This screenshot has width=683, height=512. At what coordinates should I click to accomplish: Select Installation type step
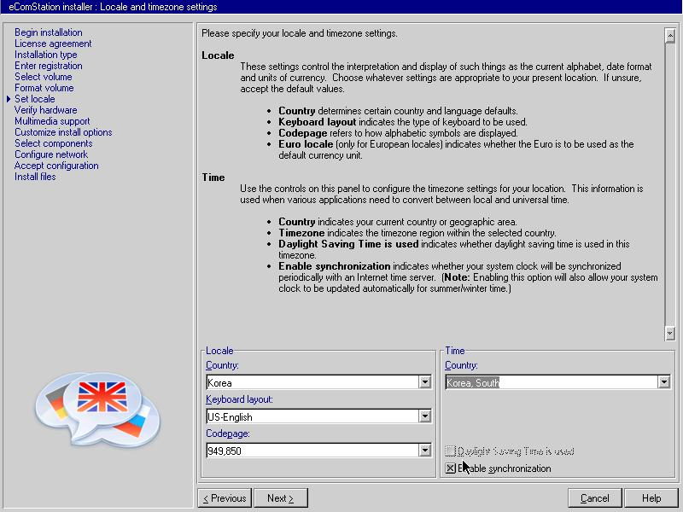coord(46,55)
